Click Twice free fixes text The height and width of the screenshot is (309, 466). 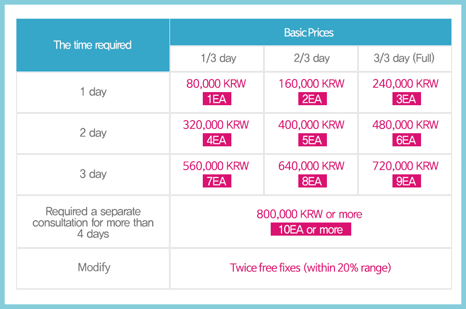click(x=310, y=268)
